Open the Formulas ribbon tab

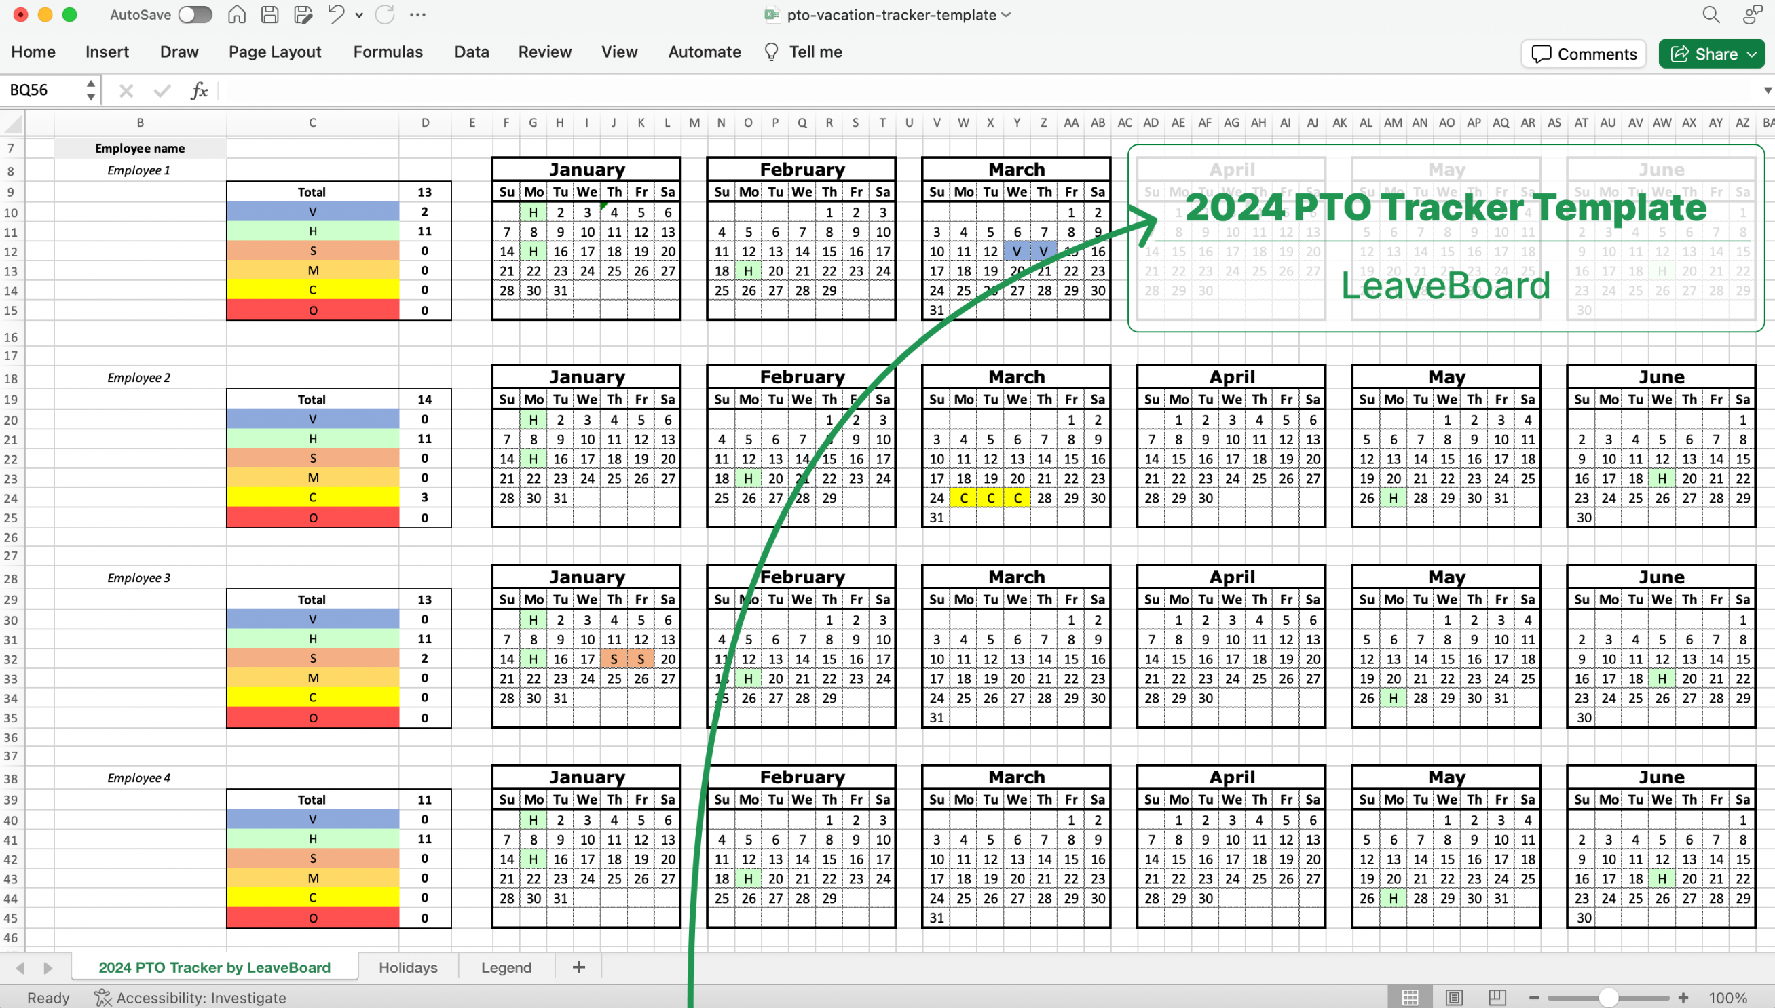(389, 51)
